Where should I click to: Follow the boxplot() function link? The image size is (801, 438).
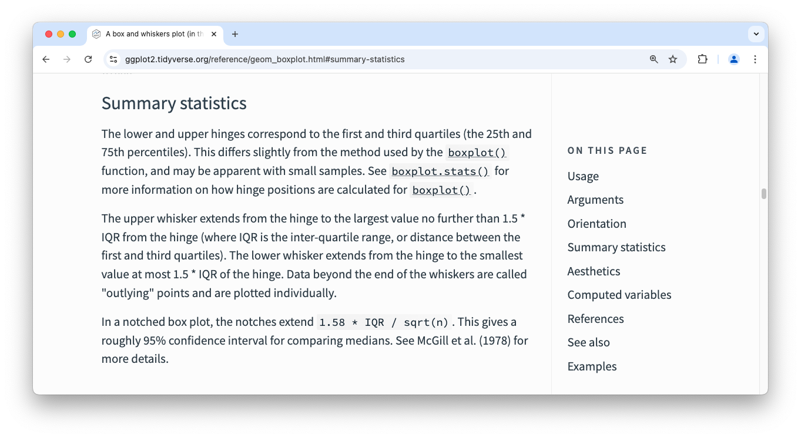pyautogui.click(x=476, y=152)
